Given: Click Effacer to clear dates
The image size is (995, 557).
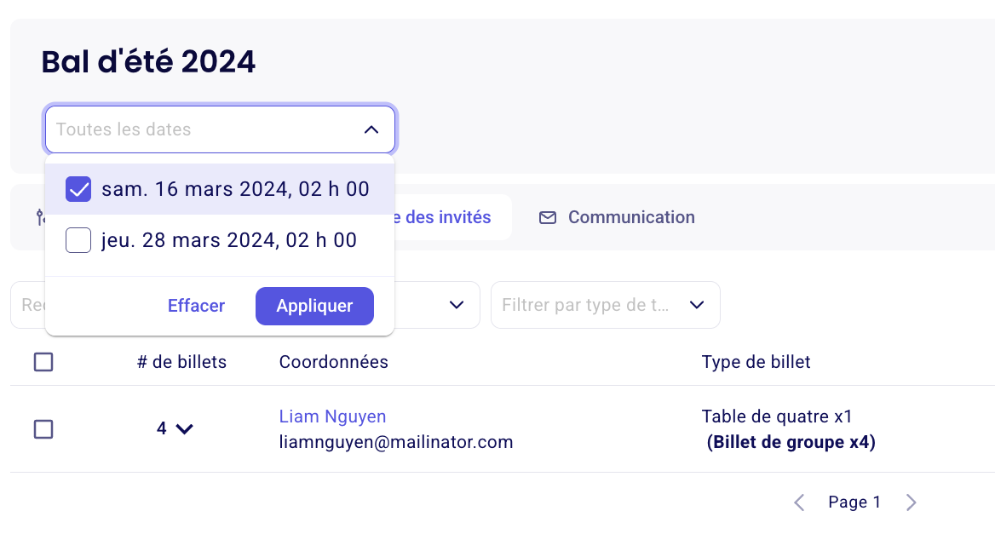Looking at the screenshot, I should [x=196, y=306].
